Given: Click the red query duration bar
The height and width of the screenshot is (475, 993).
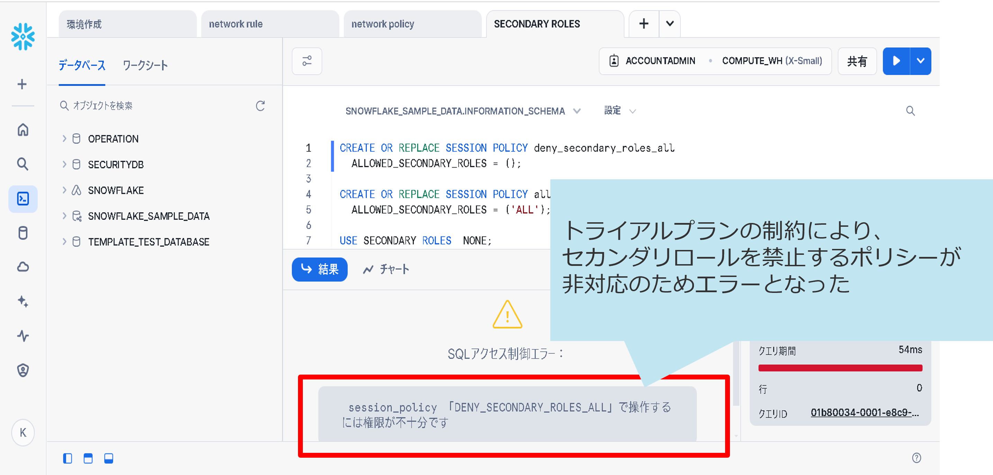Looking at the screenshot, I should point(840,368).
